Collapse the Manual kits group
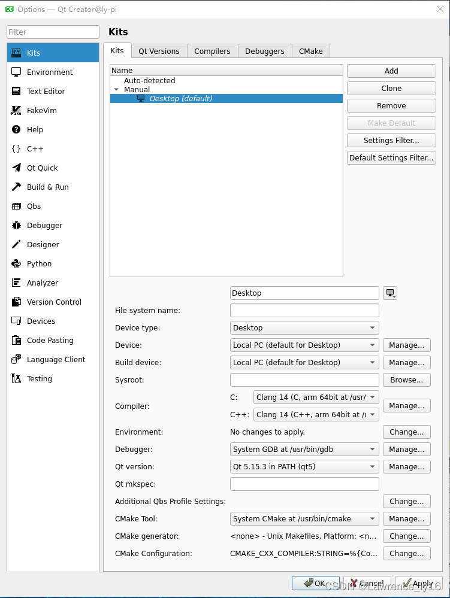 coord(116,89)
